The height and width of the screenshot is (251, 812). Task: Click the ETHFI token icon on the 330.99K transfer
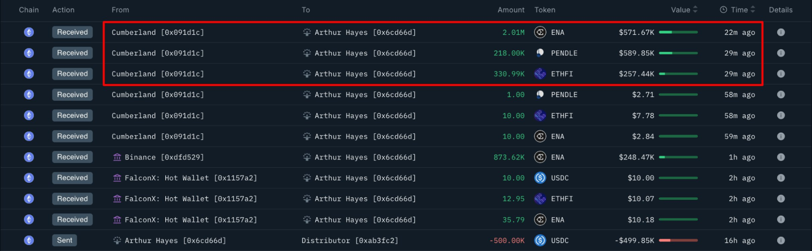[x=541, y=74]
